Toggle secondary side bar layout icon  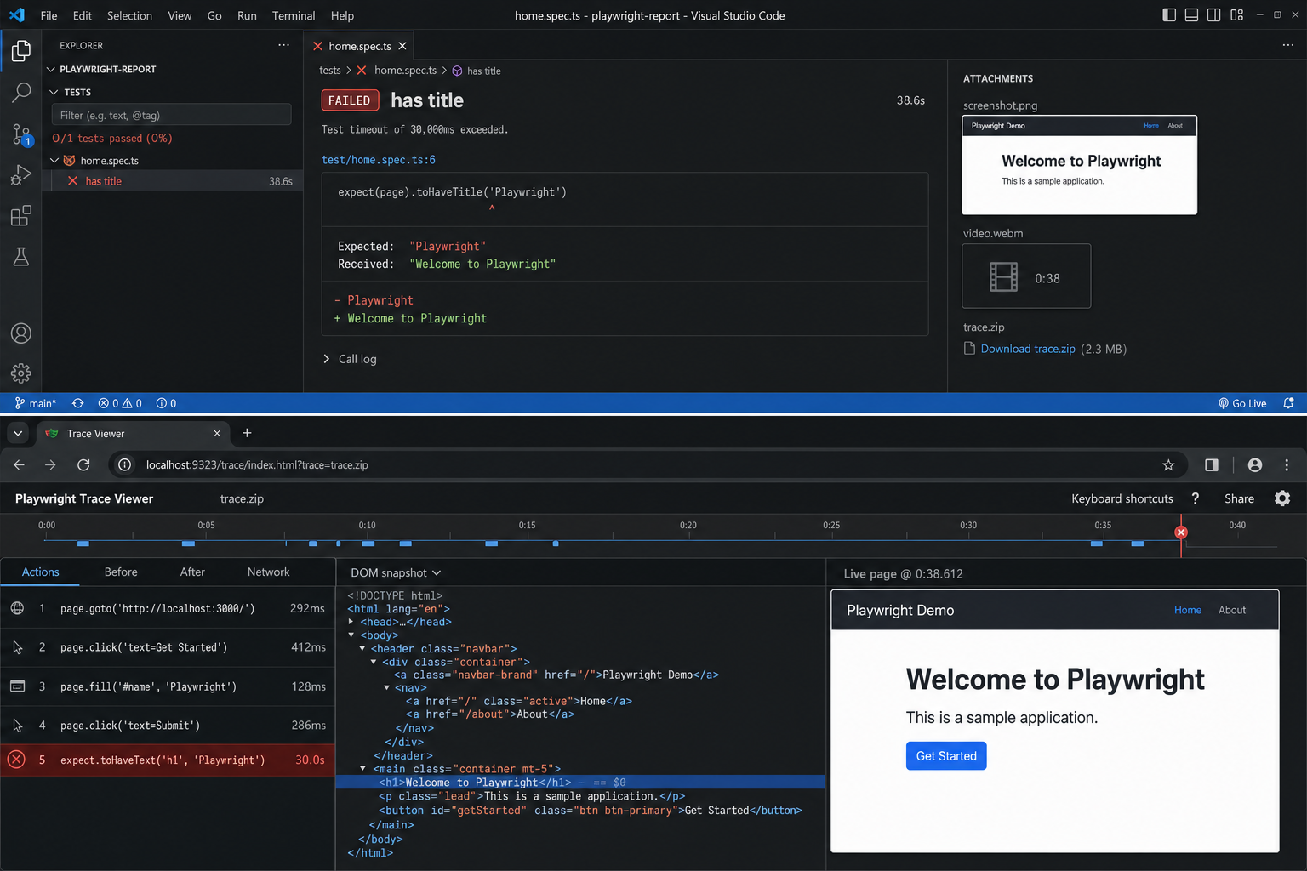(1214, 15)
